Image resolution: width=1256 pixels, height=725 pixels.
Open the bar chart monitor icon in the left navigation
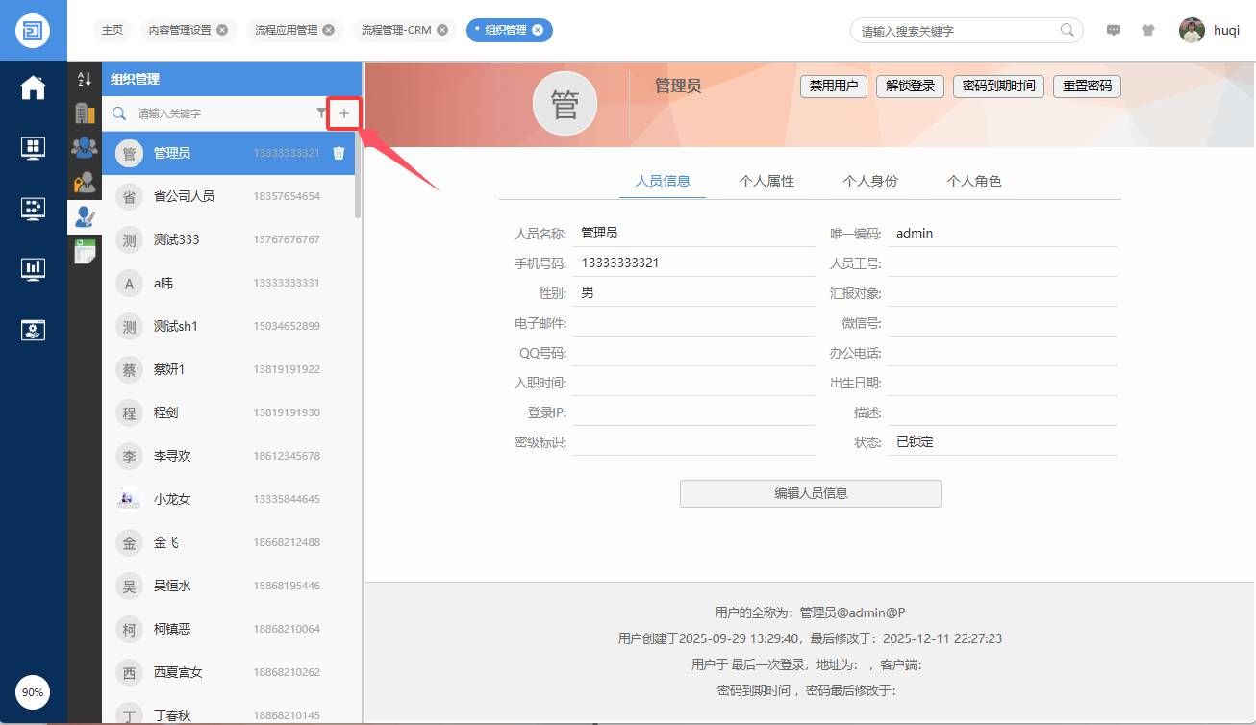(34, 268)
